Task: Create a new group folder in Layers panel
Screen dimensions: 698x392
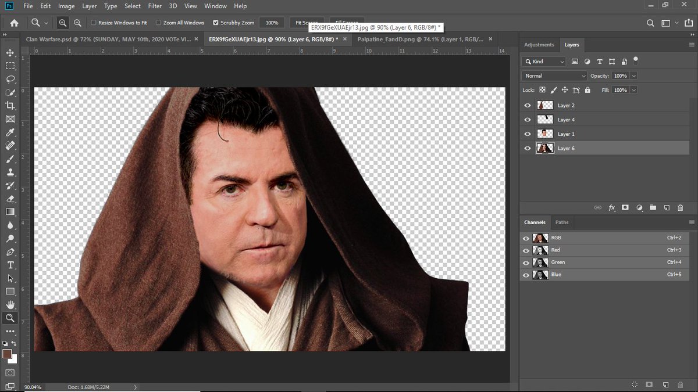Action: [653, 207]
